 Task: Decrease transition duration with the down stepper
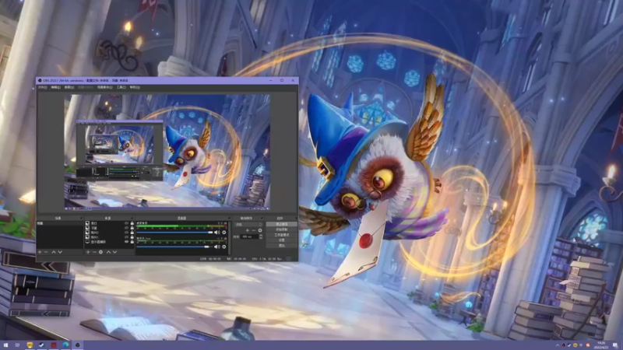click(x=261, y=238)
